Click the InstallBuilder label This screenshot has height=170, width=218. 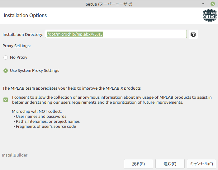pyautogui.click(x=15, y=155)
